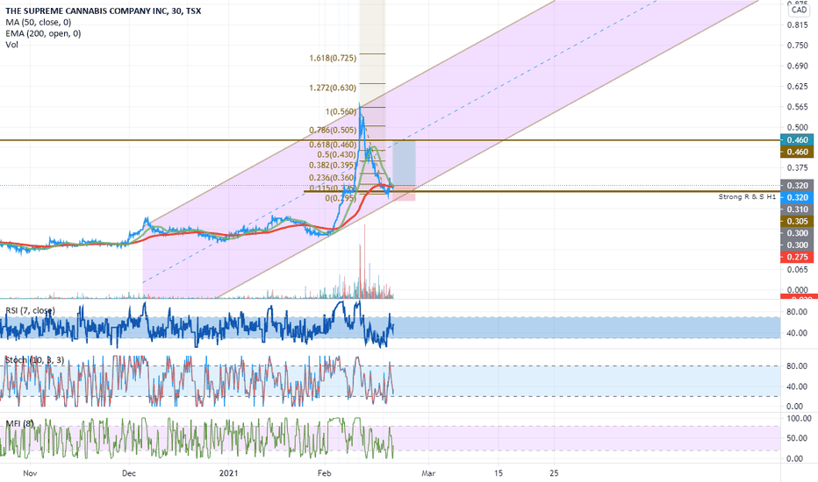Click the 0.690 price axis value

797,67
